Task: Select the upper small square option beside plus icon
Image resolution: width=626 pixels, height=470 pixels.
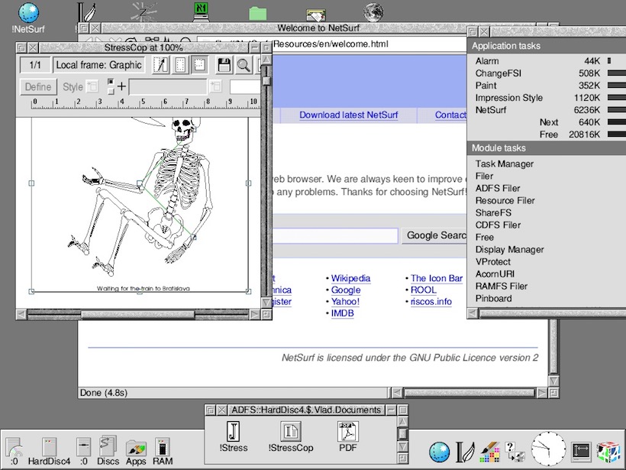Action: [x=111, y=82]
